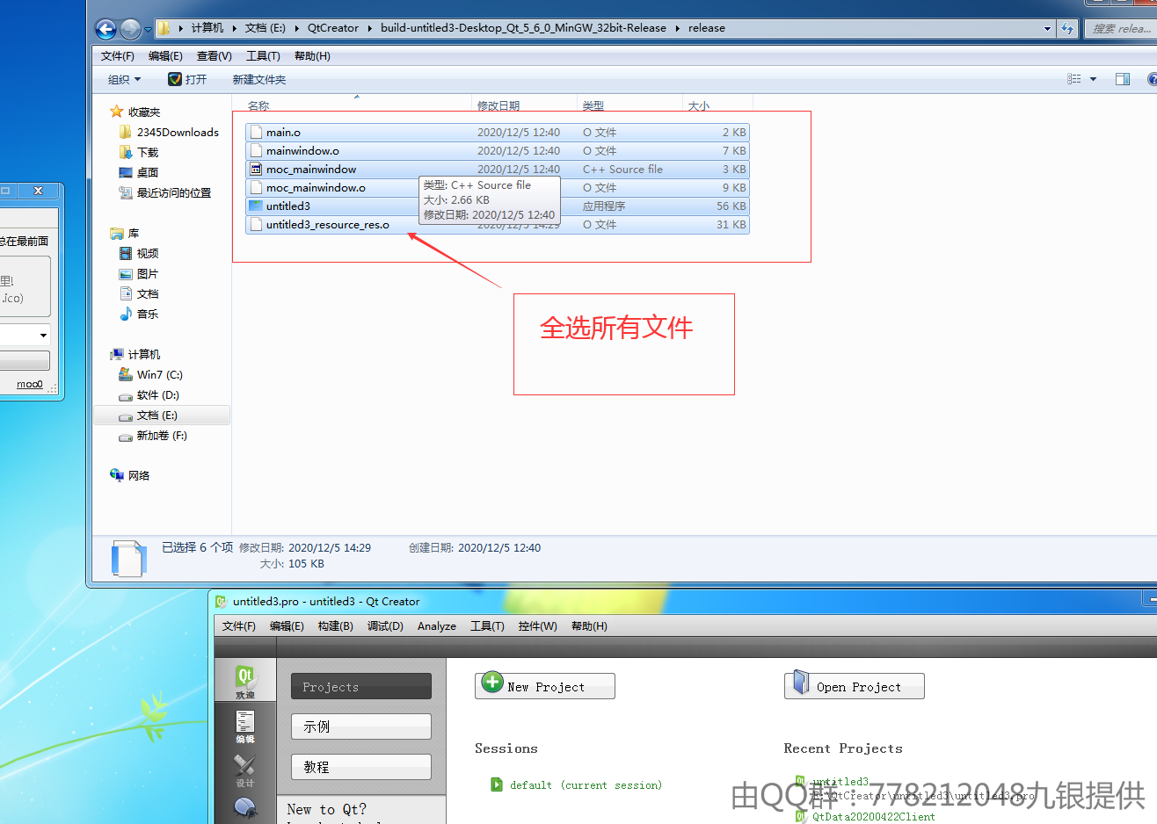
Task: Sort files by 类型 column header
Action: [x=629, y=105]
